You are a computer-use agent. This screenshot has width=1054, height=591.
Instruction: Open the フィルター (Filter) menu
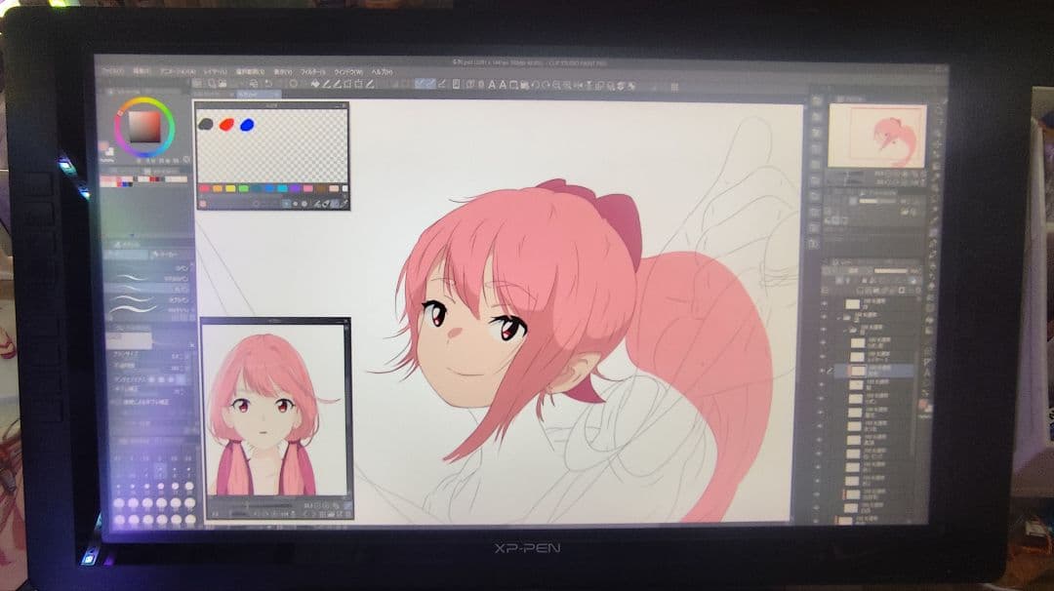[312, 72]
